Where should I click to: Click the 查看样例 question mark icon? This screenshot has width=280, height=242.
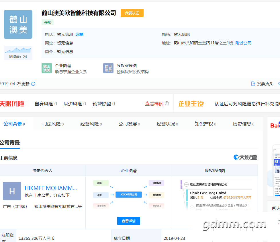point(167,103)
